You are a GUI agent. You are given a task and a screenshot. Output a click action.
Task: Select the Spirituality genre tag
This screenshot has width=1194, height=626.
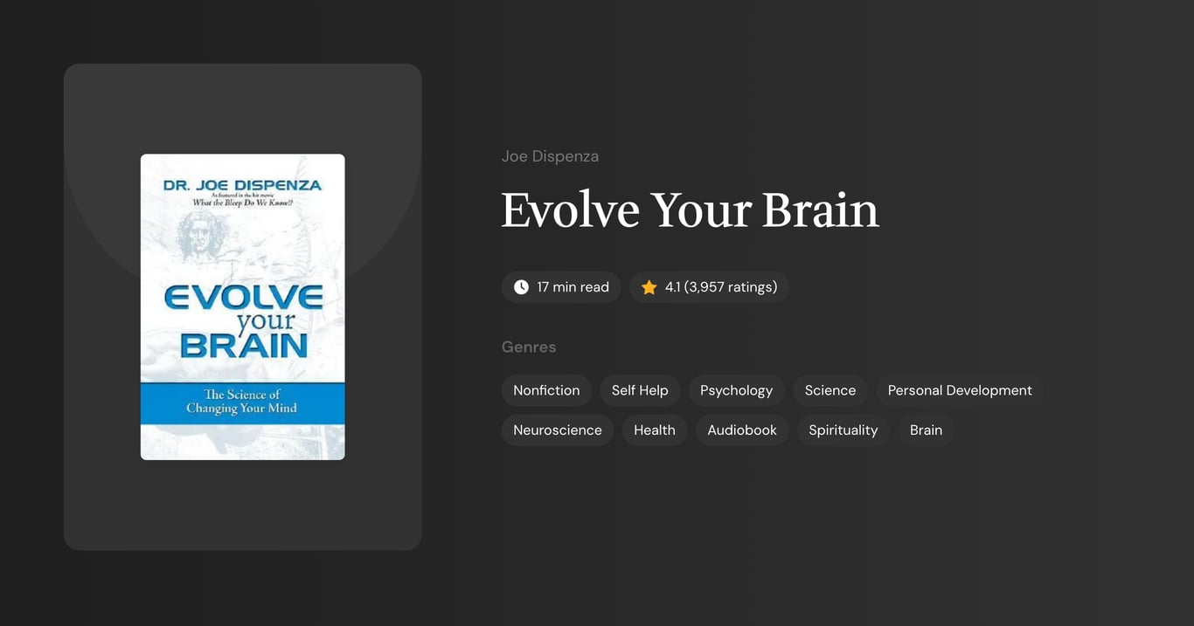pyautogui.click(x=843, y=430)
